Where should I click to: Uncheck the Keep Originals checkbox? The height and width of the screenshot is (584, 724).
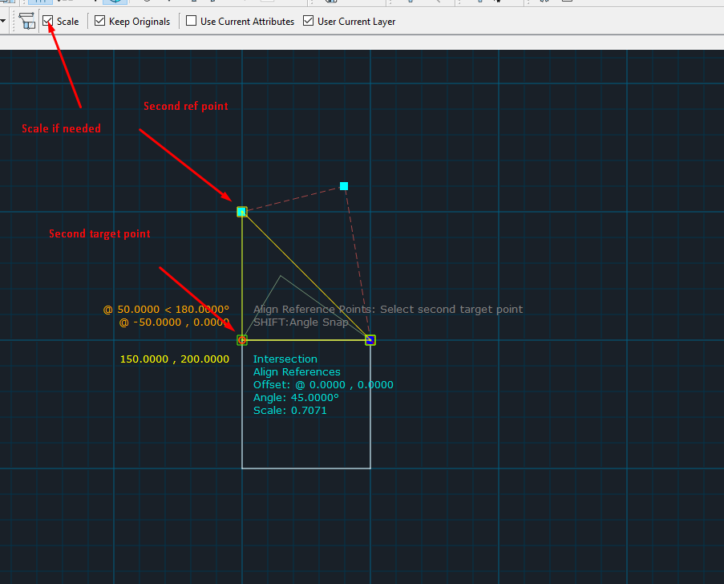click(100, 21)
